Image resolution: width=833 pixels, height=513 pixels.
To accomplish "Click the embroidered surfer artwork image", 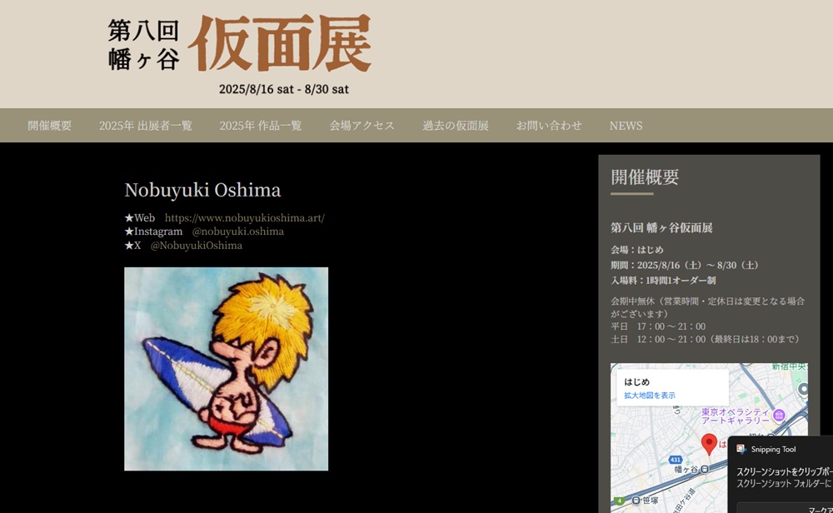I will [227, 369].
